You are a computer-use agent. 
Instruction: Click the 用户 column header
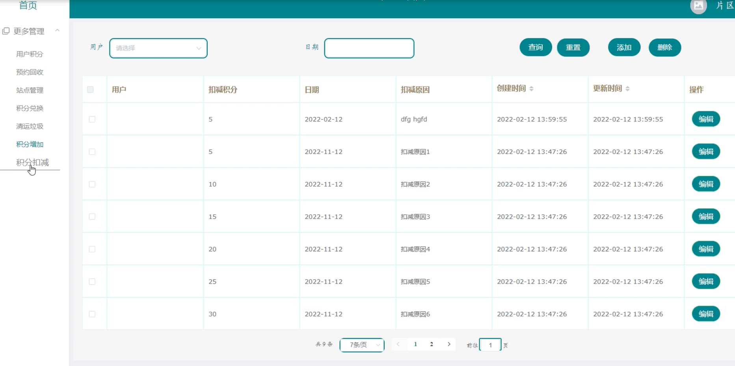119,89
